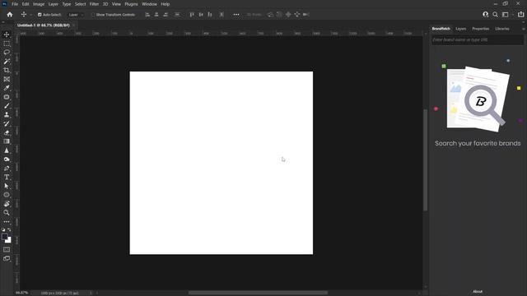
Task: Select the Frame tool
Action: click(x=7, y=79)
